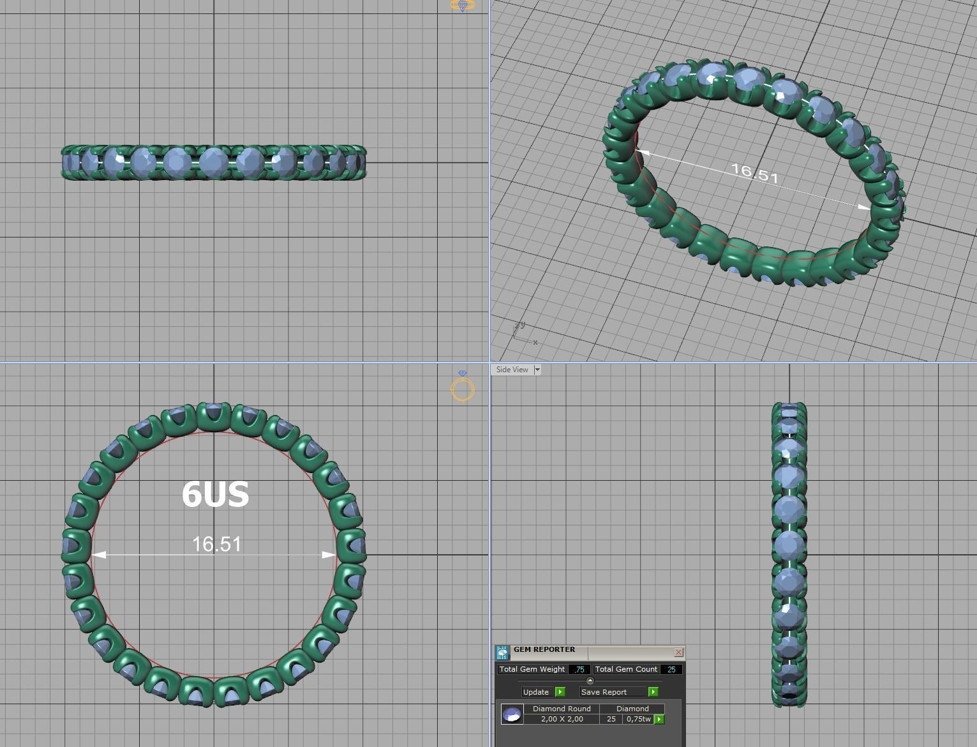The height and width of the screenshot is (747, 977).
Task: Click the '2,00 X 2,00' size cell
Action: click(562, 719)
